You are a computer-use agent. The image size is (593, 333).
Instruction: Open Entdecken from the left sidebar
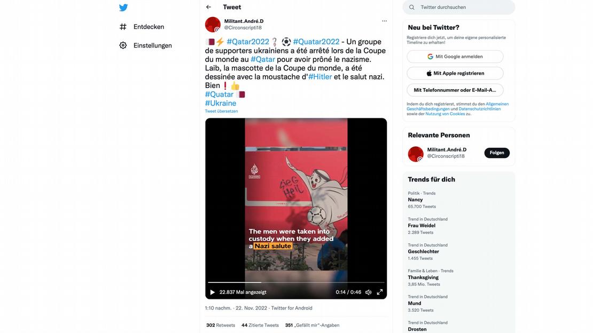(x=148, y=26)
